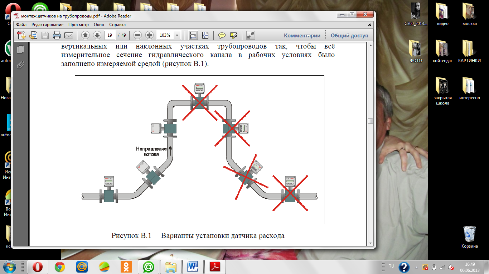489x274 pixels.
Task: Open the Корзина recycle bin
Action: pos(469,237)
